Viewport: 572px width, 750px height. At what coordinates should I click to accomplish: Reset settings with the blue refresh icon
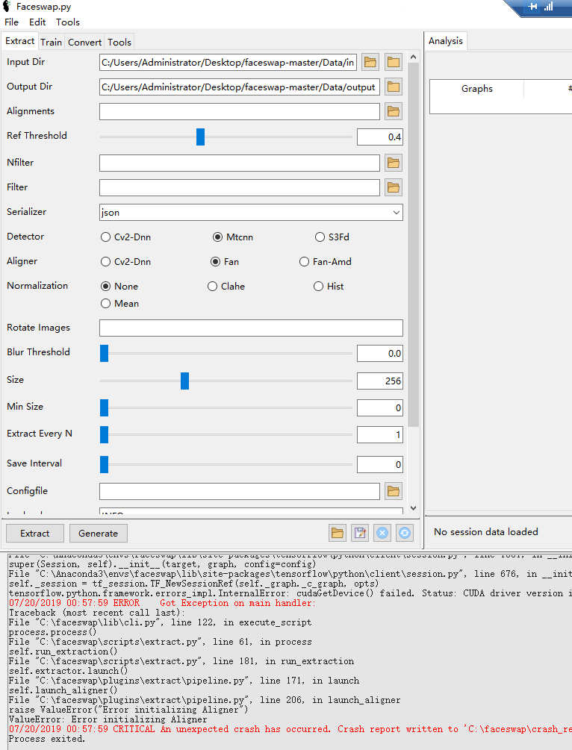[x=405, y=533]
